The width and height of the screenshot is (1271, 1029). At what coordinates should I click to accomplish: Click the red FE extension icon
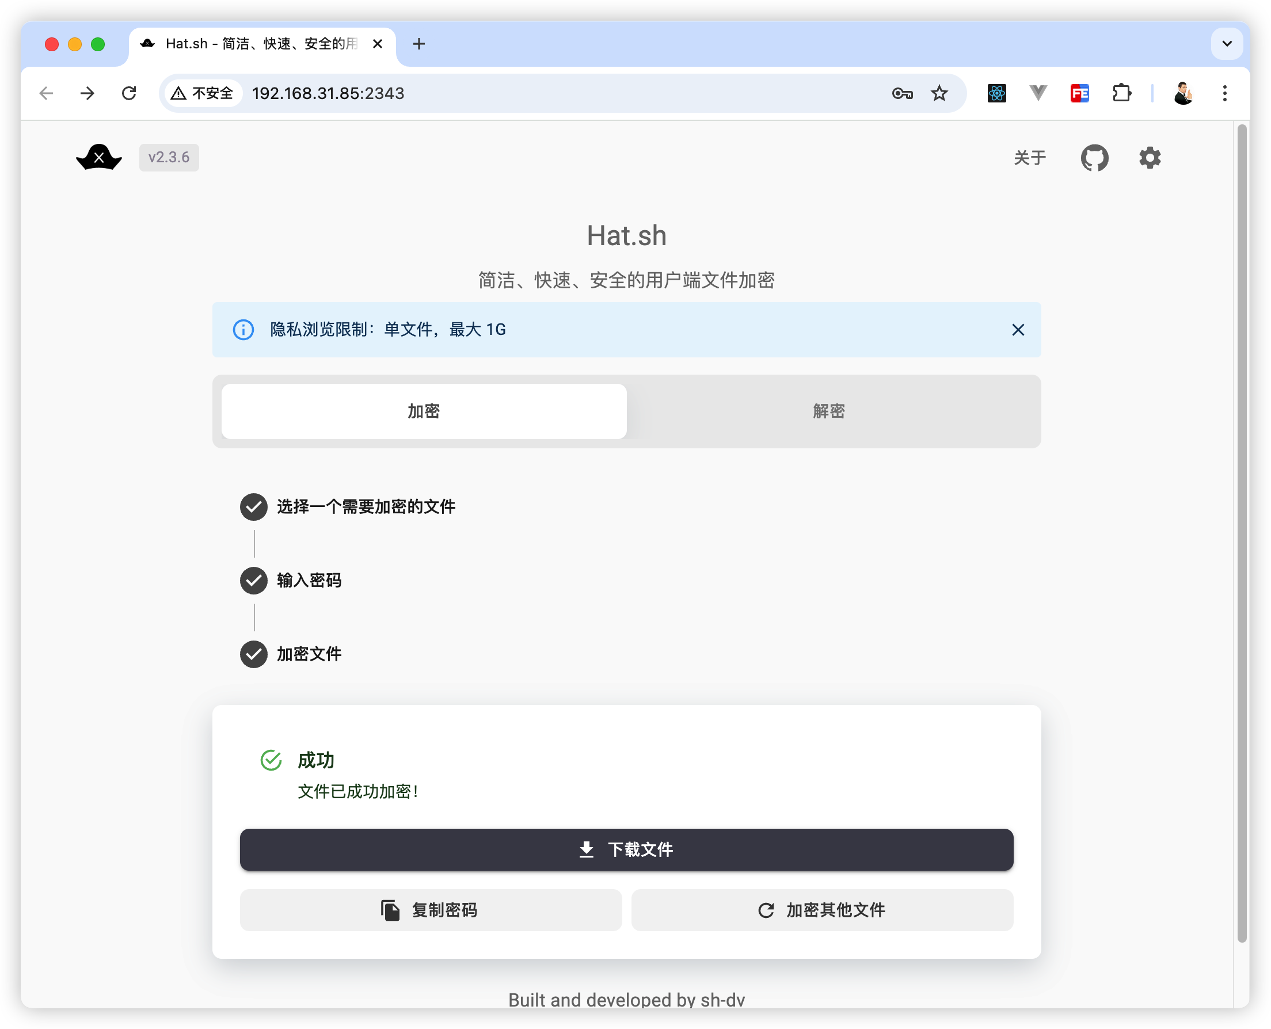[1079, 93]
